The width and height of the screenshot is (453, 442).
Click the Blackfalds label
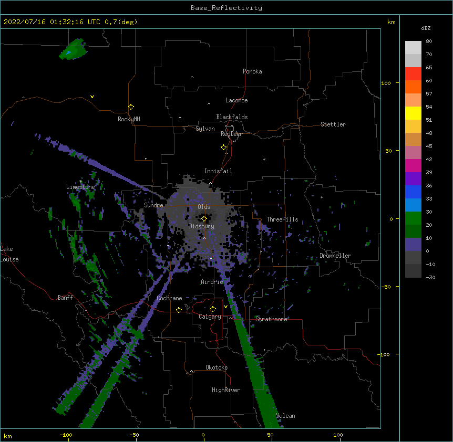(232, 117)
